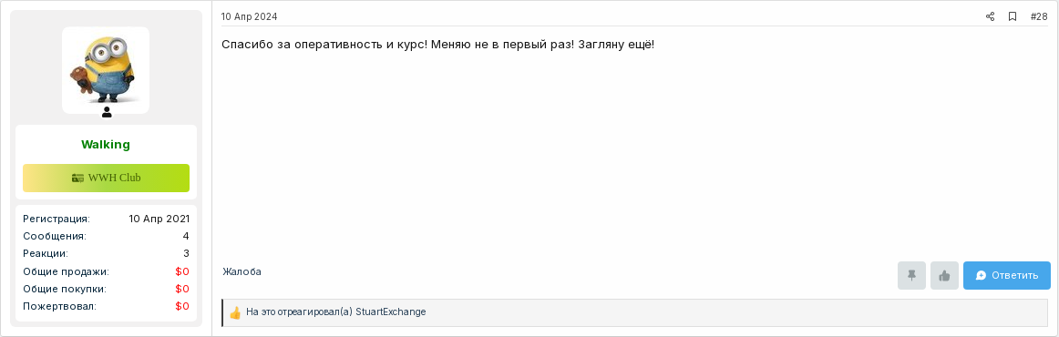Click the thumbs-up emoji in reactions bar
Viewport: 1059px width, 337px height.
click(235, 312)
